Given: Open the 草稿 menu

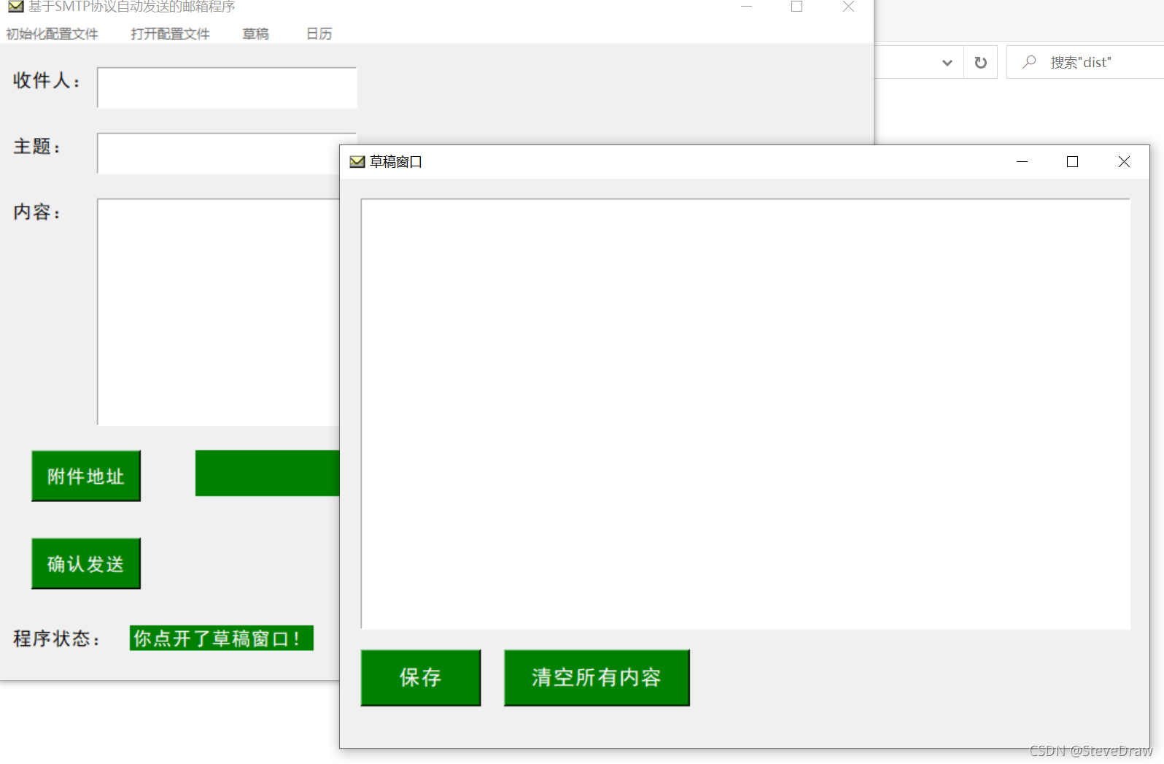Looking at the screenshot, I should click(255, 34).
